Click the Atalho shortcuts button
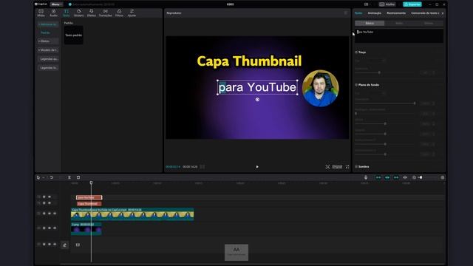473x266 pixels. point(387,4)
